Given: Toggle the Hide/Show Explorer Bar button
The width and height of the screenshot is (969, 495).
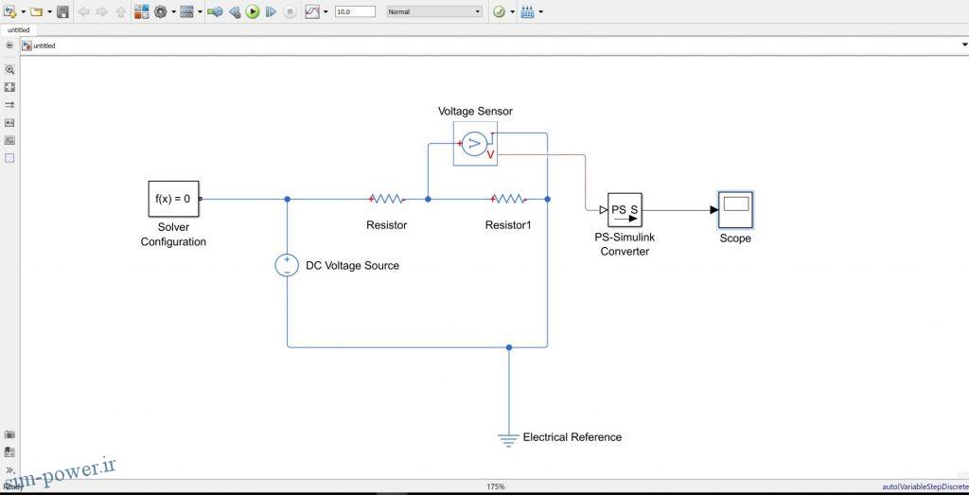Looking at the screenshot, I should coord(9,44).
